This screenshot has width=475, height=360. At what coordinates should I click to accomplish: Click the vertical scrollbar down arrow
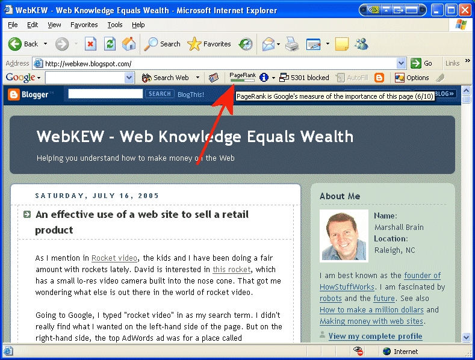[466, 337]
